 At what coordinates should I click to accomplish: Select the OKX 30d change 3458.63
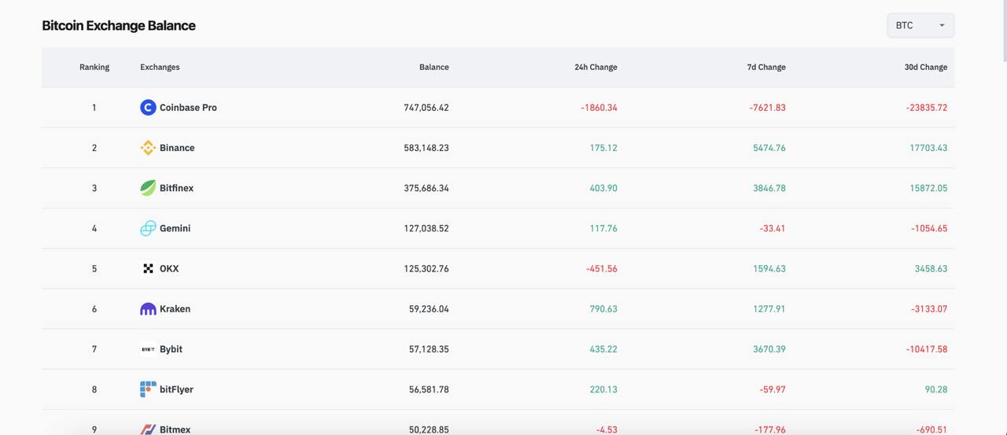pos(931,268)
